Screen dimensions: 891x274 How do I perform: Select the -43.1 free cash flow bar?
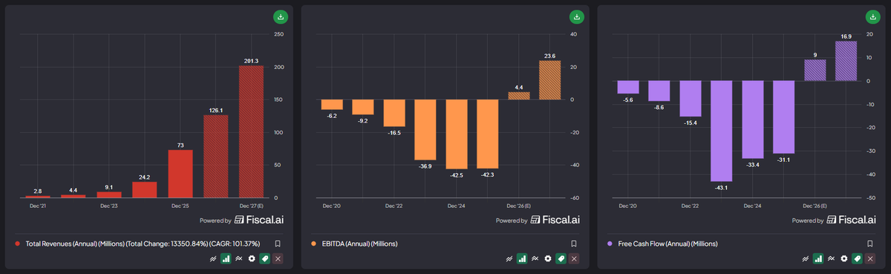[x=721, y=131]
